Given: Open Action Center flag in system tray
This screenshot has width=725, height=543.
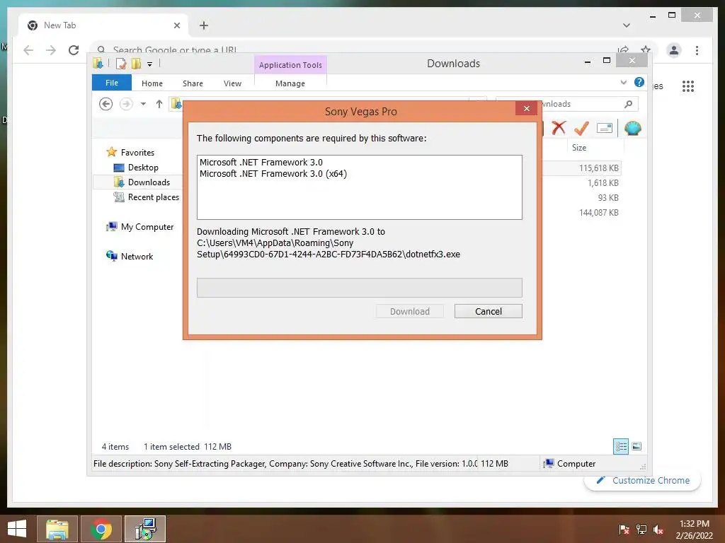Looking at the screenshot, I should pos(624,529).
